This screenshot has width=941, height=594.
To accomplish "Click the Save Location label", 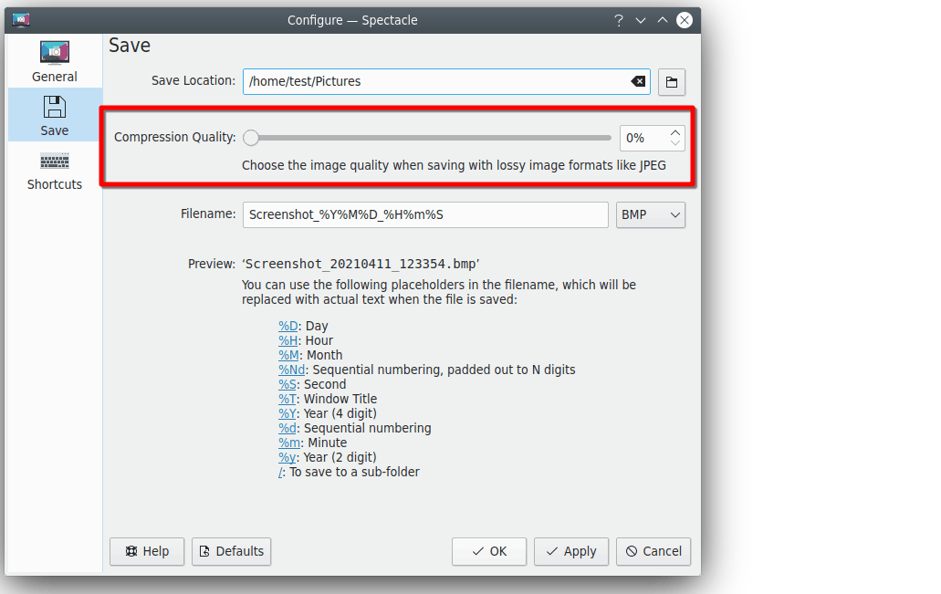I will pos(193,81).
